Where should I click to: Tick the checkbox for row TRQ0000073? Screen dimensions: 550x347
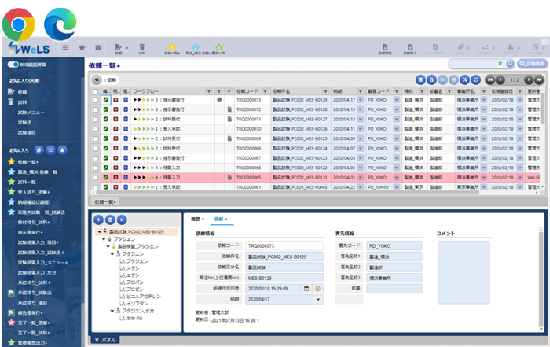[95, 100]
